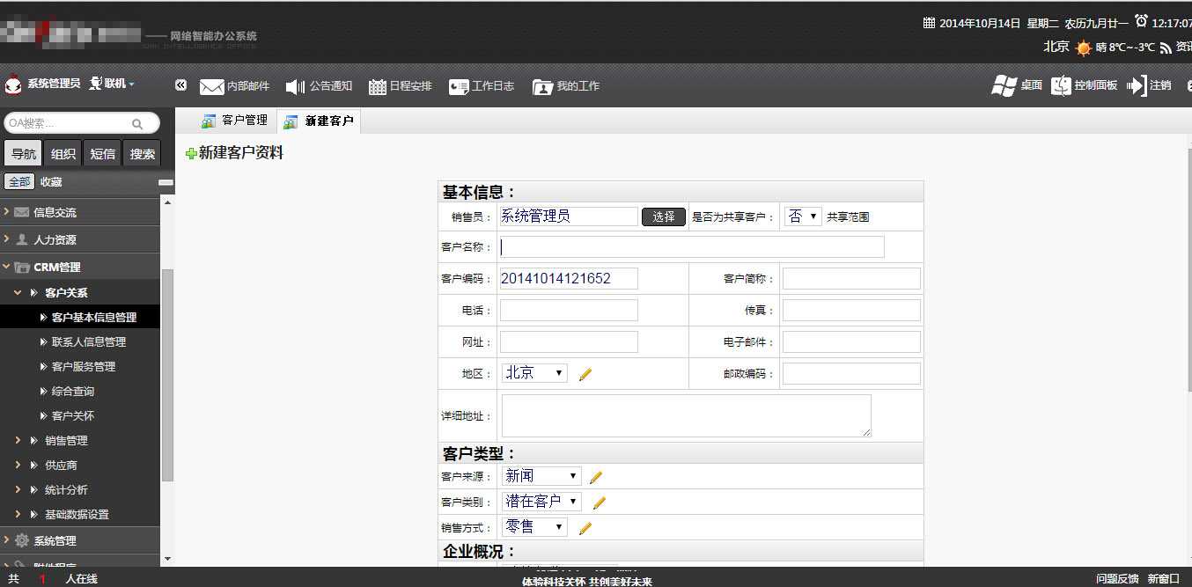Switch to 搜索 sidebar tab
This screenshot has height=587, width=1192.
pos(143,153)
